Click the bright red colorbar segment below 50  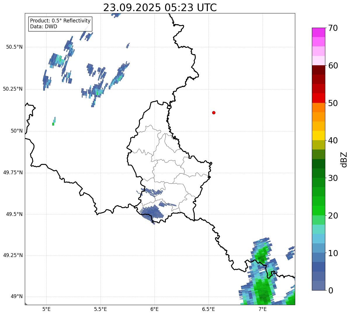(x=318, y=98)
